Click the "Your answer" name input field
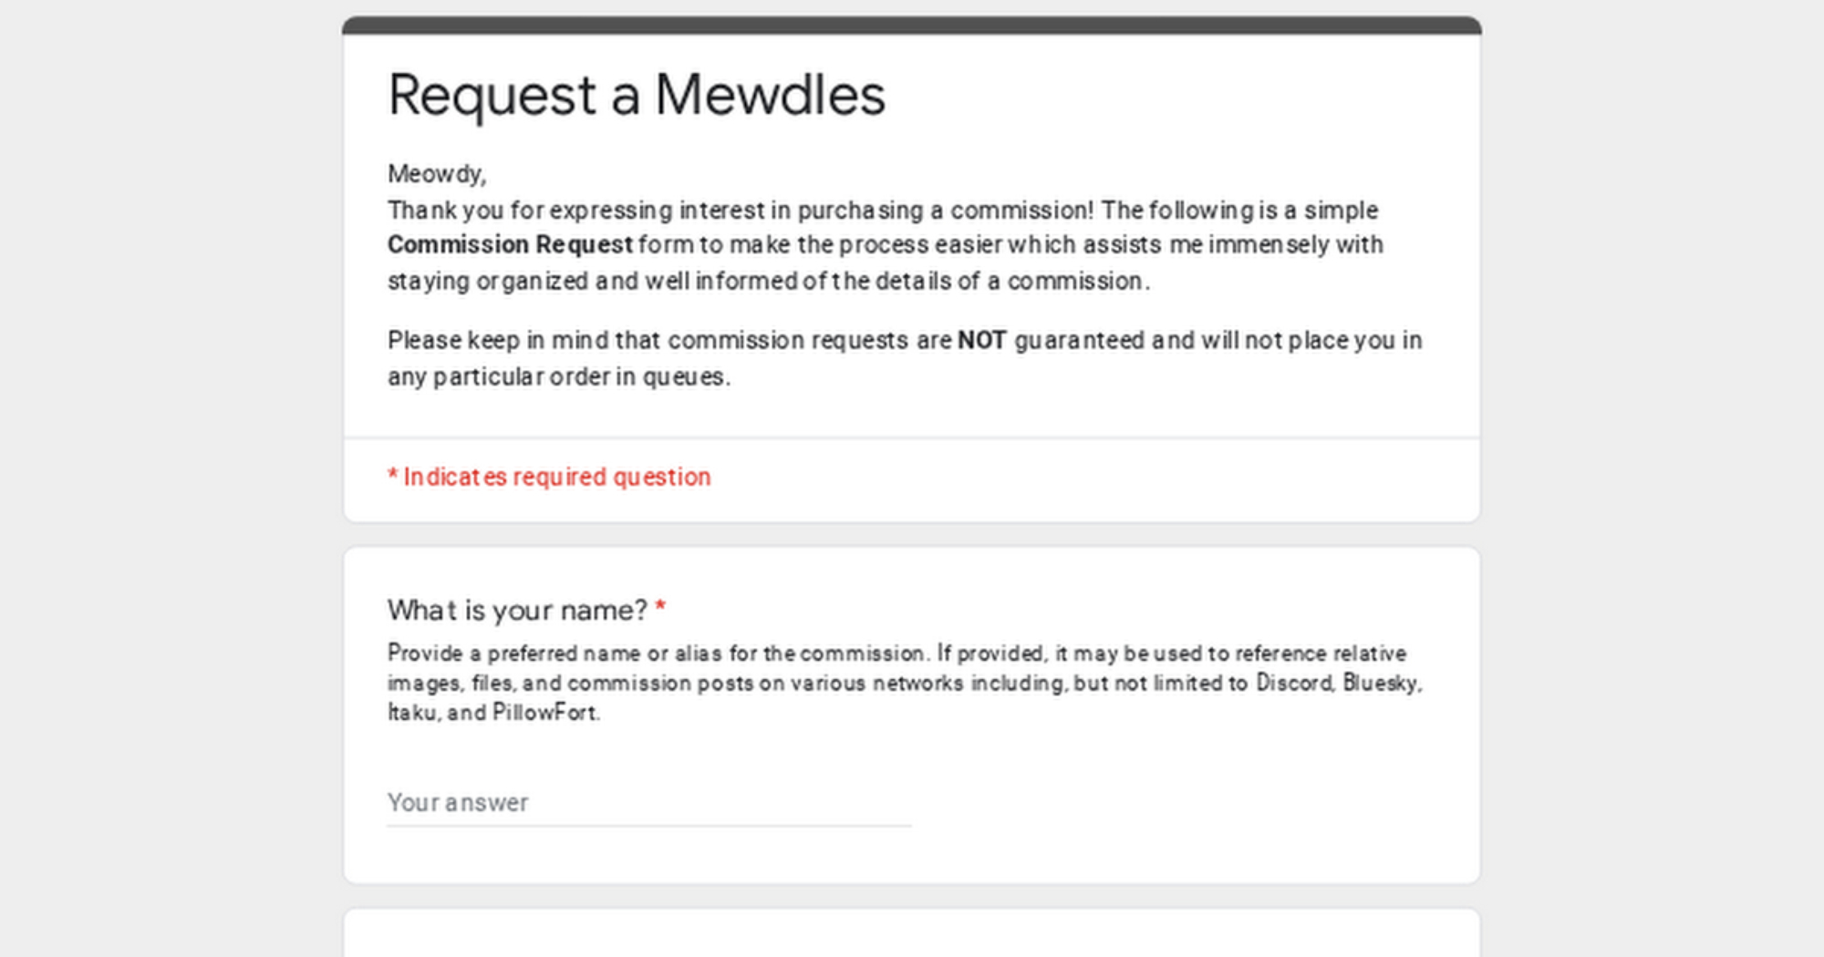 pos(648,803)
